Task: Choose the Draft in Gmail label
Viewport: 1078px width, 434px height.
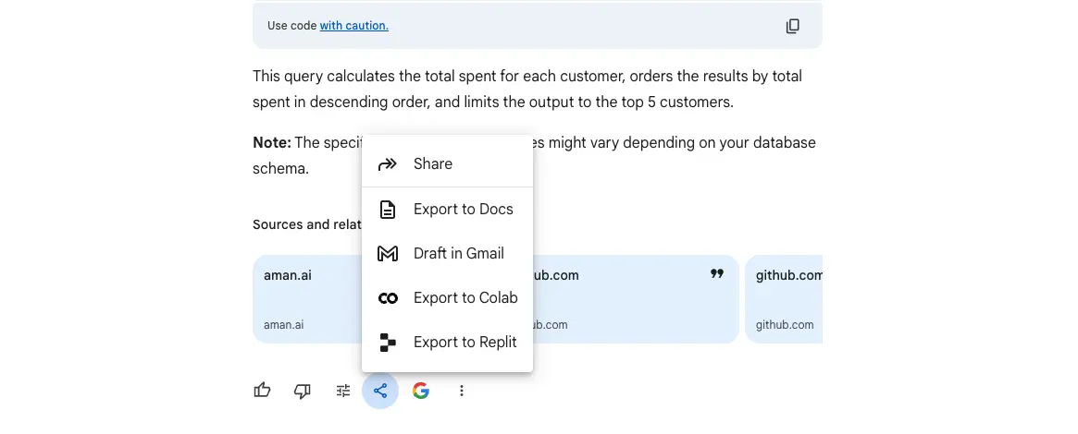Action: pyautogui.click(x=458, y=254)
